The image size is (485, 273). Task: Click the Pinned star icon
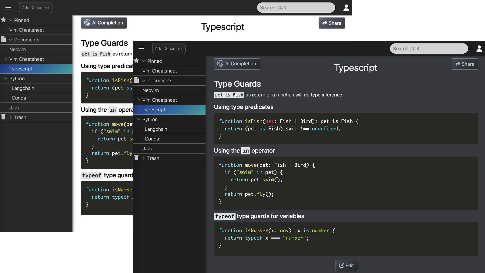click(x=137, y=61)
